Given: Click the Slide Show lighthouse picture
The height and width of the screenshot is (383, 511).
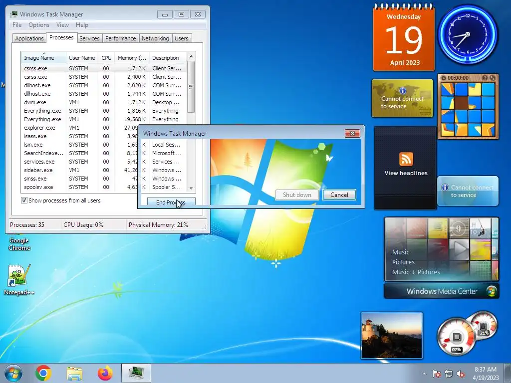Looking at the screenshot, I should (x=391, y=335).
